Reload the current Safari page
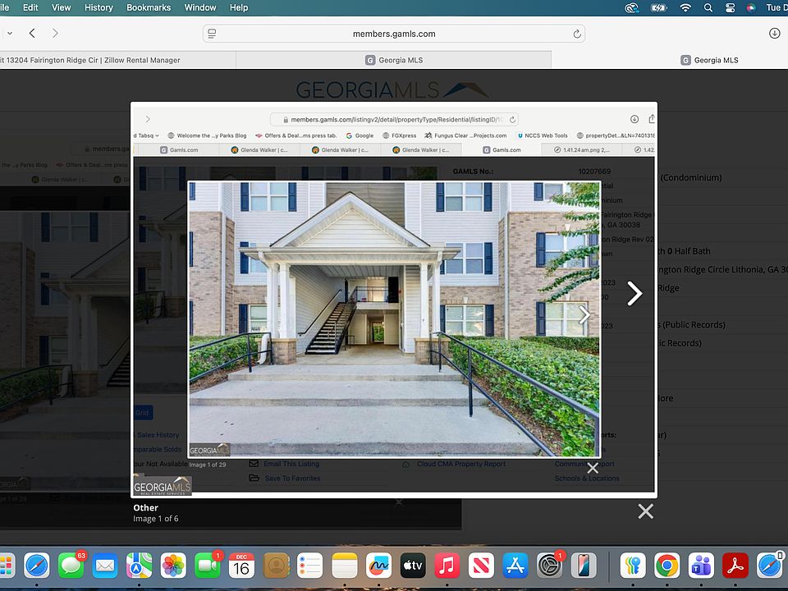The width and height of the screenshot is (788, 591). point(577,34)
